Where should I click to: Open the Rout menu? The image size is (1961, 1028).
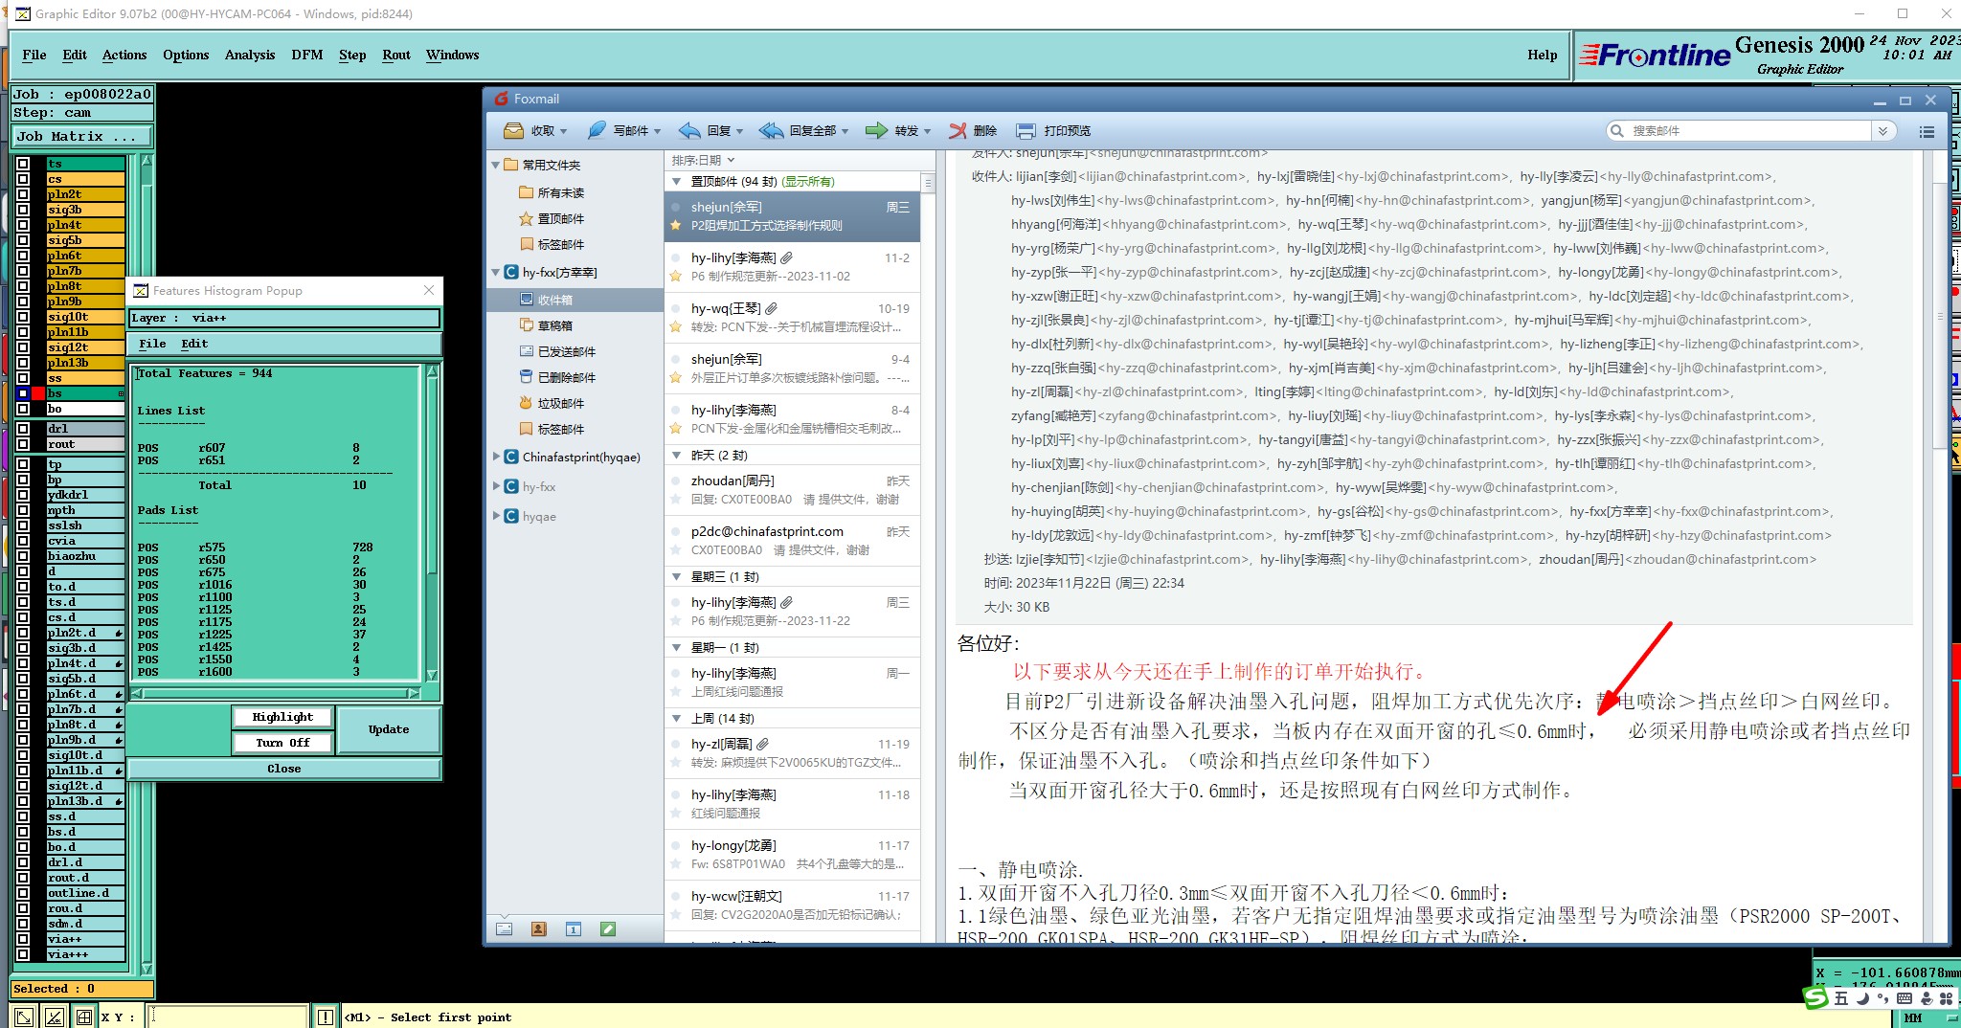click(x=396, y=55)
